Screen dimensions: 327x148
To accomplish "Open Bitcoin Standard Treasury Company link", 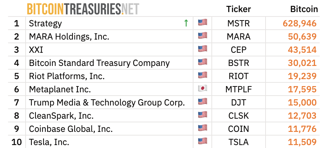I will [99, 63].
